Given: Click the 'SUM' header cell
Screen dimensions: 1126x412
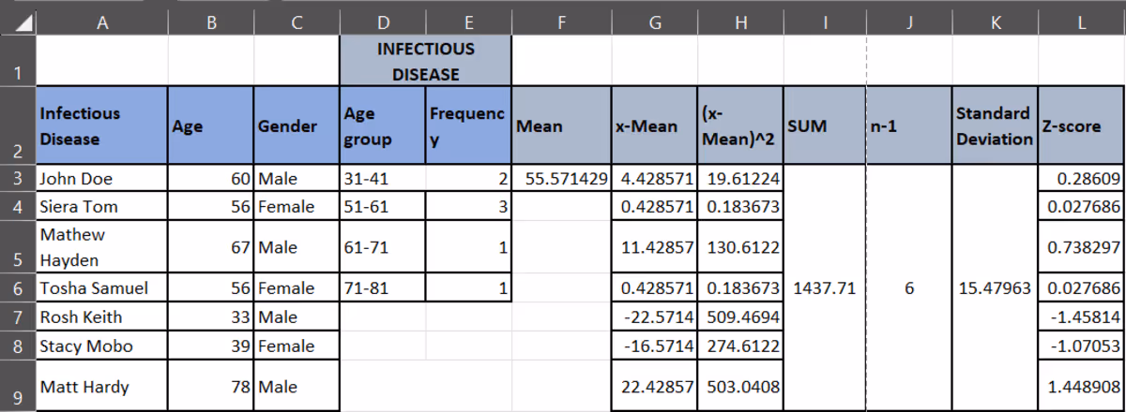Looking at the screenshot, I should tap(825, 125).
